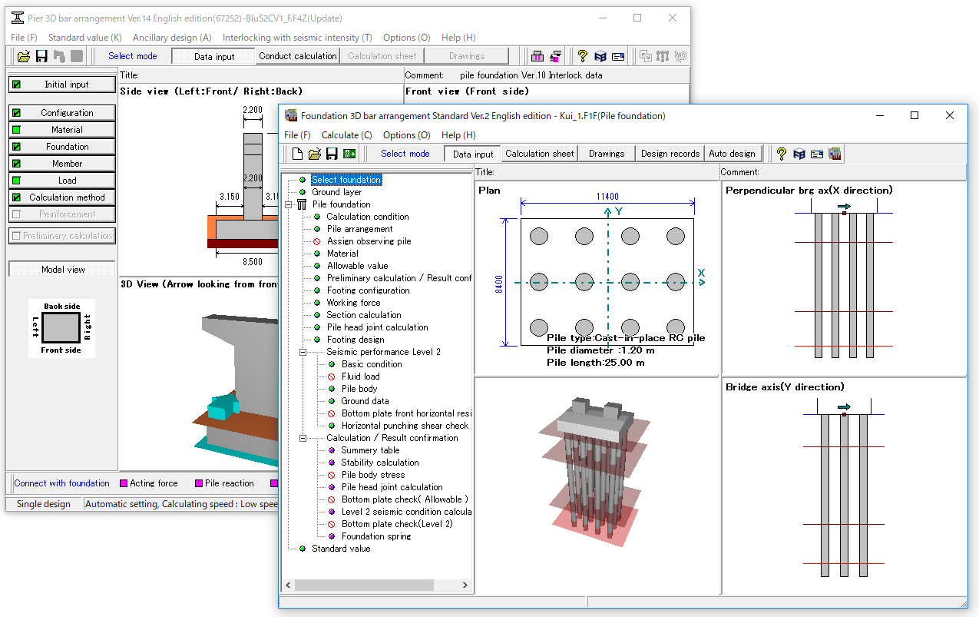Collapse the Calculation / Result confirmation node
979x617 pixels.
coord(303,438)
